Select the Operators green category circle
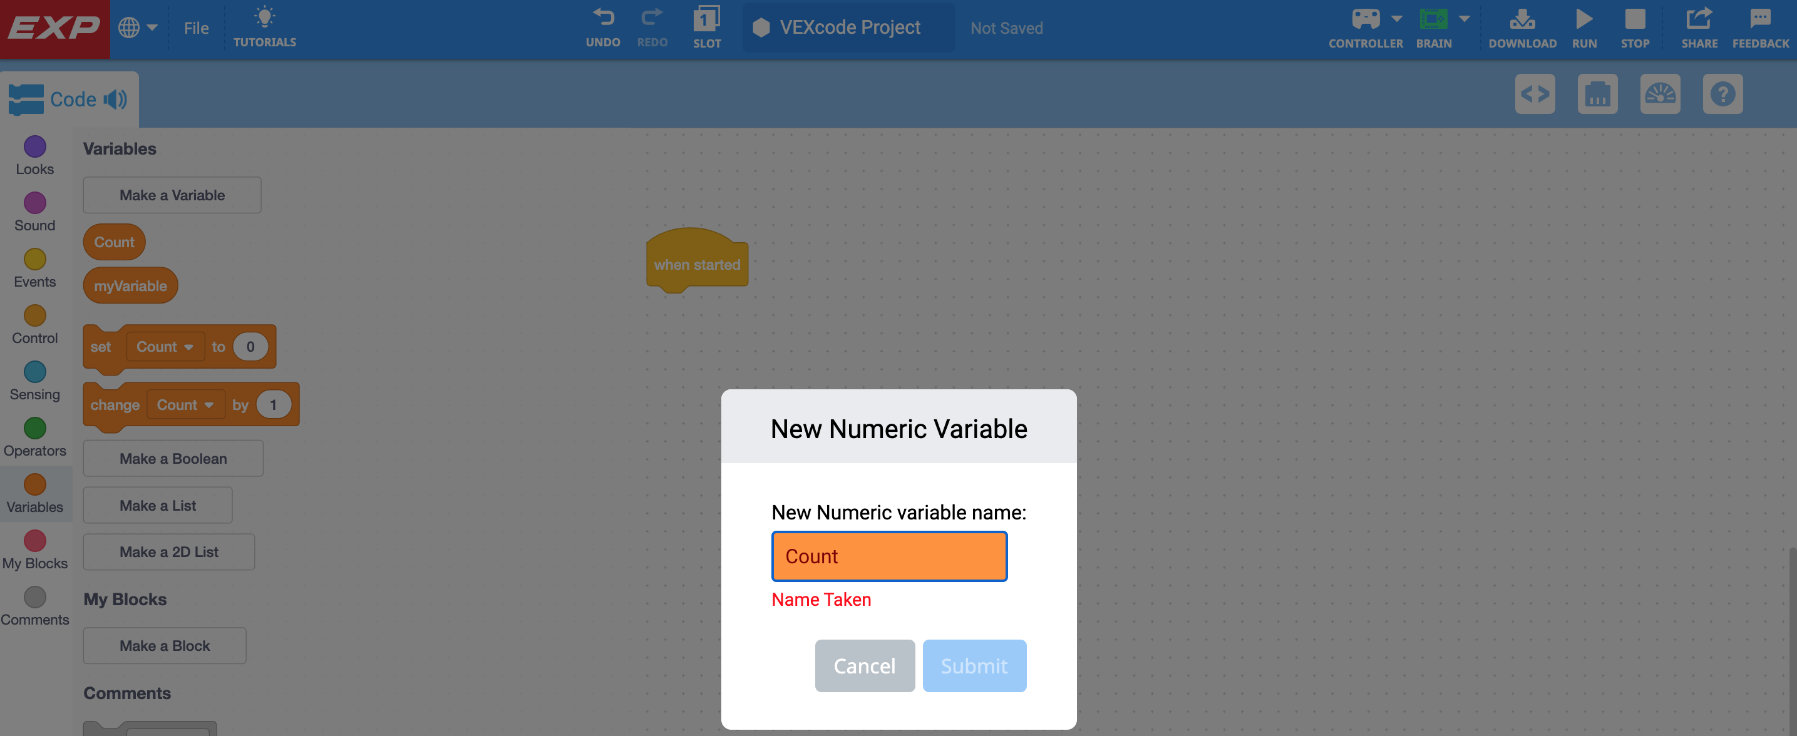The image size is (1797, 736). pyautogui.click(x=35, y=428)
